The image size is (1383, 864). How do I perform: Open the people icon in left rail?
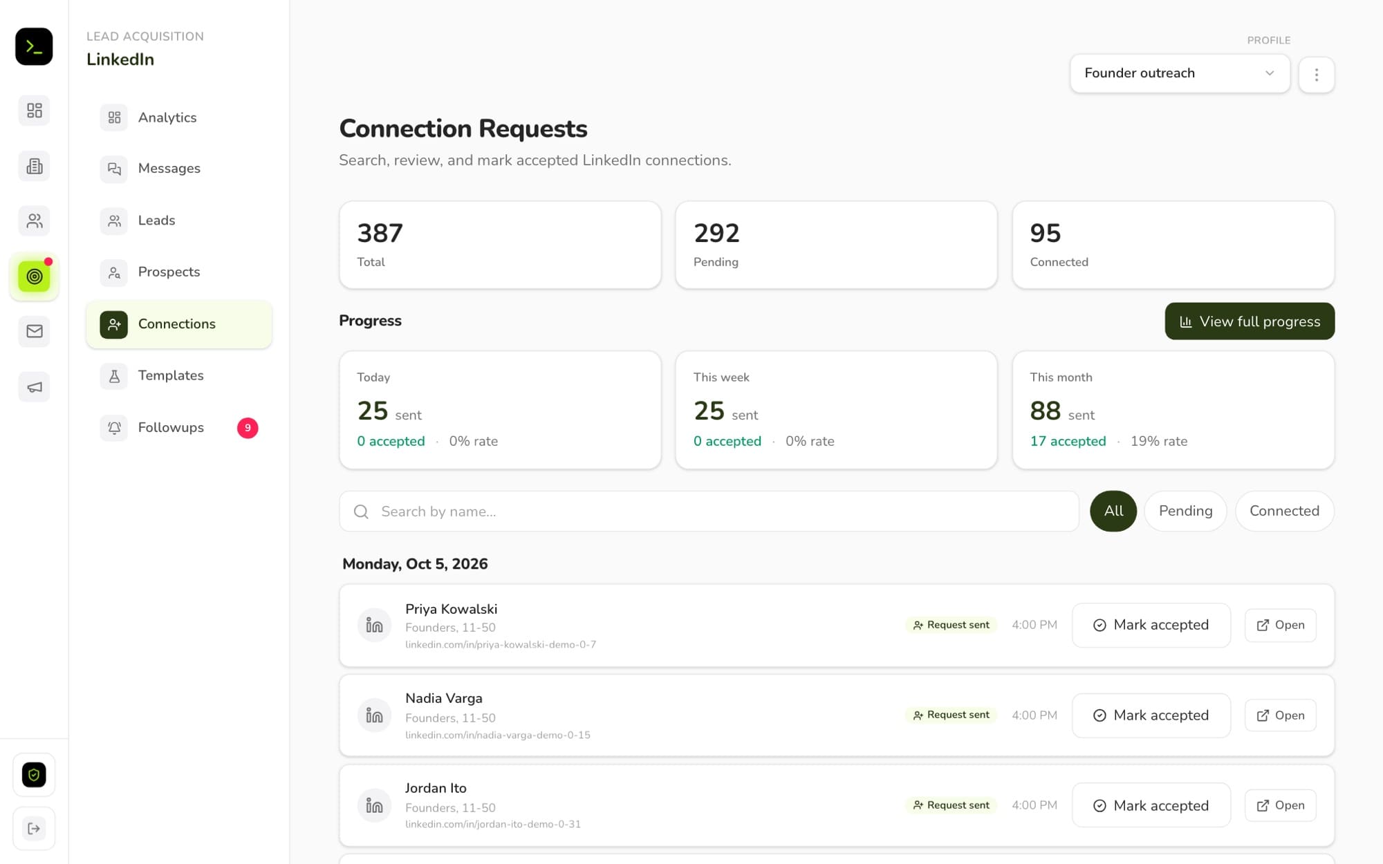(34, 221)
